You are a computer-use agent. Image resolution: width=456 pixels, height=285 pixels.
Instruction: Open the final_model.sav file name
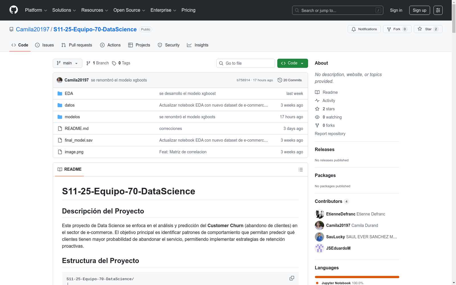[x=79, y=140]
